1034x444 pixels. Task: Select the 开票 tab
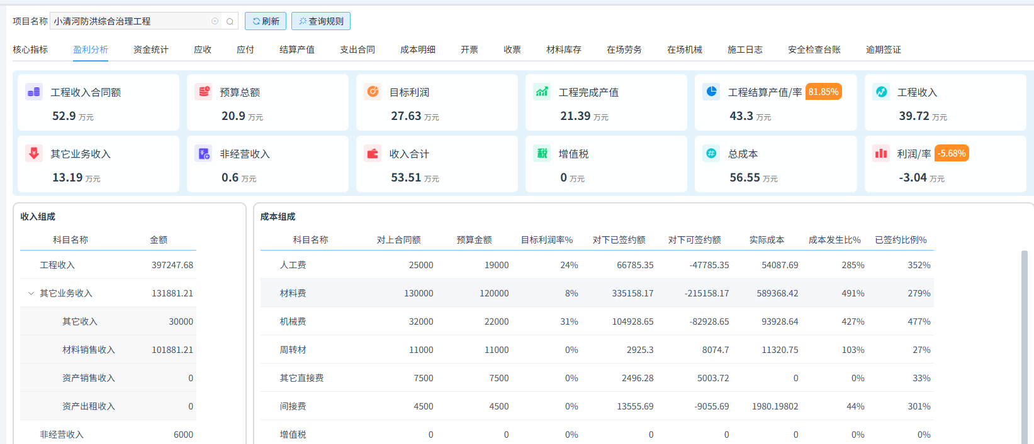pyautogui.click(x=469, y=50)
